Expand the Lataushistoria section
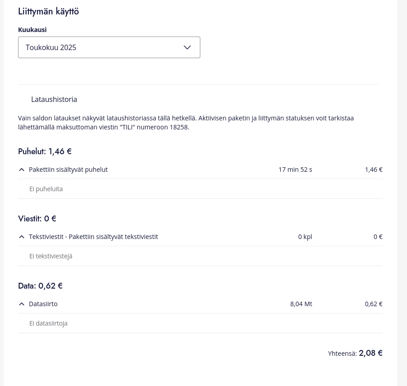The image size is (407, 386). coord(54,99)
